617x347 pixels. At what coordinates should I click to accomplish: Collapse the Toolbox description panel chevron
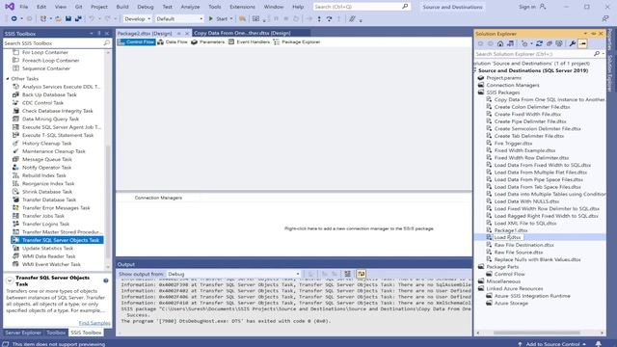(10, 280)
